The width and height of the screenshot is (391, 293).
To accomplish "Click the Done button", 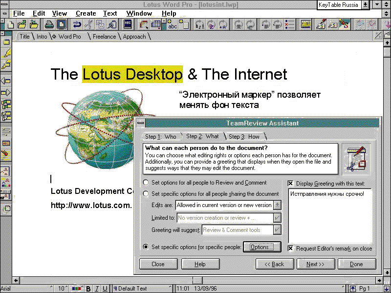I will (357, 264).
